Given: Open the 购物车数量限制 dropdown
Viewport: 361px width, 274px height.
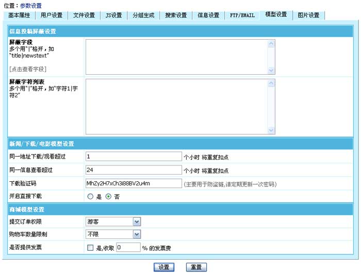Looking at the screenshot, I should tap(113, 234).
